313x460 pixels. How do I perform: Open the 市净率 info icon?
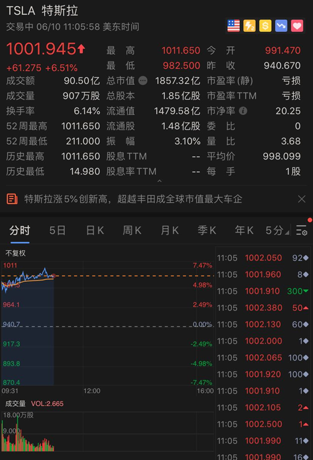tap(243, 111)
